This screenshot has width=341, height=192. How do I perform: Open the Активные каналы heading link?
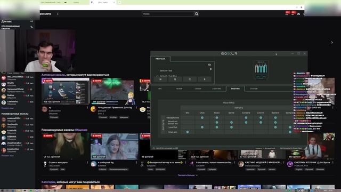click(x=53, y=75)
